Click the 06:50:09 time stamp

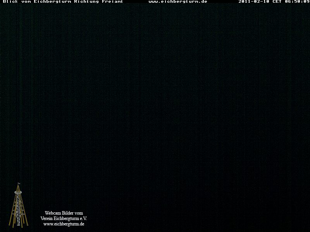(297, 2)
